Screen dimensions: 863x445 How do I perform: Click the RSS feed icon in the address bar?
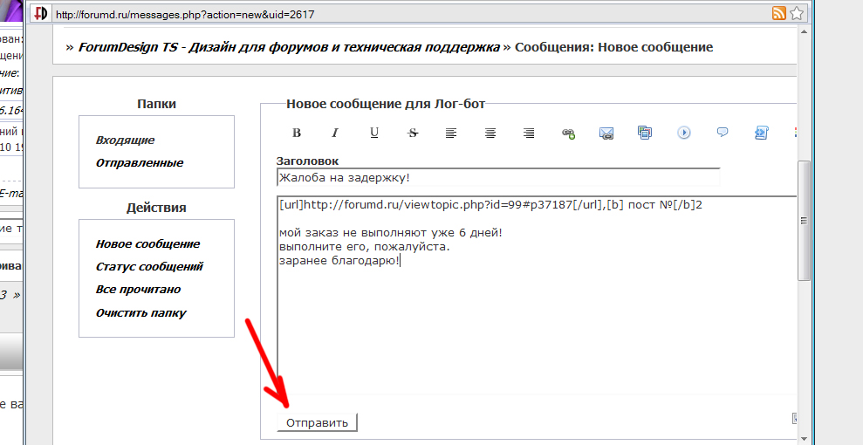pos(779,13)
